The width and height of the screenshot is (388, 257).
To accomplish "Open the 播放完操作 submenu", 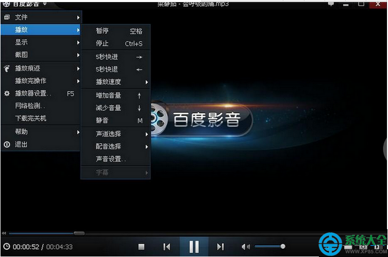I will pyautogui.click(x=41, y=81).
